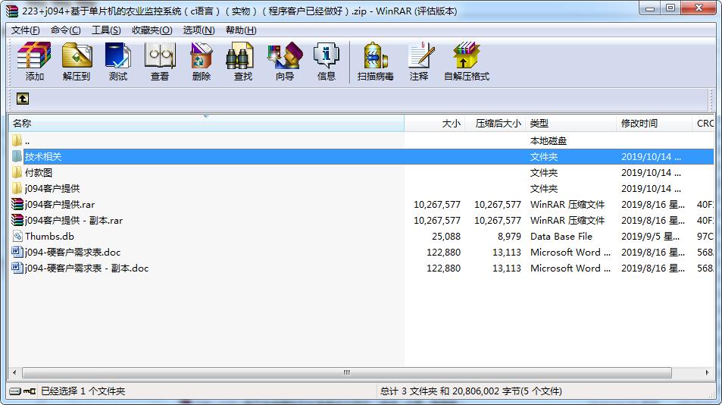This screenshot has height=405, width=722.
Task: Open the 向导 (Wizard) toolbar icon
Action: pyautogui.click(x=285, y=56)
